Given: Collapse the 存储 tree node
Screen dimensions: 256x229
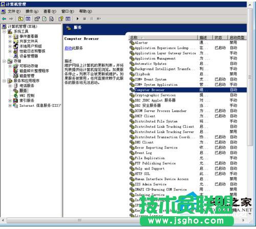Looking at the screenshot, I should (x=4, y=61).
